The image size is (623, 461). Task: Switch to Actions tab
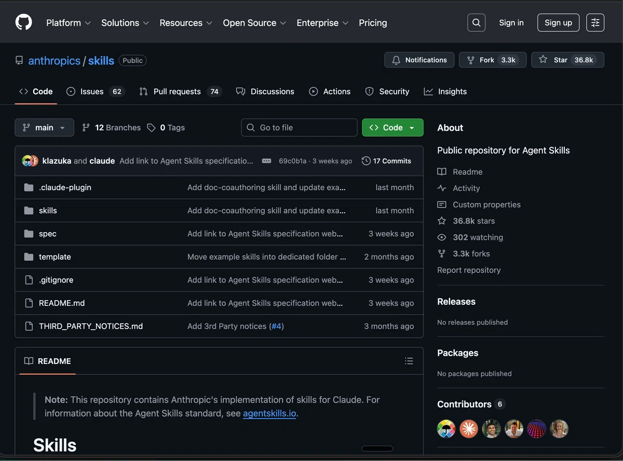point(330,91)
